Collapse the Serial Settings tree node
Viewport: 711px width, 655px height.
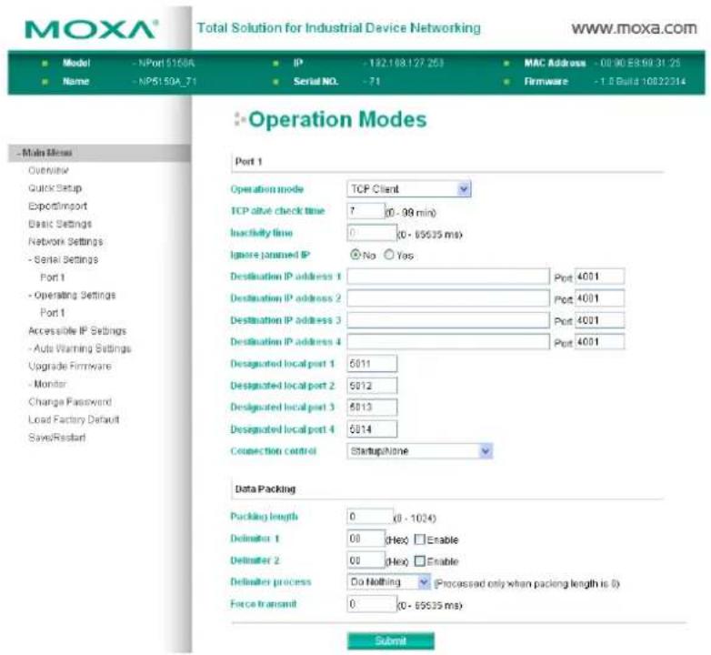tap(63, 259)
